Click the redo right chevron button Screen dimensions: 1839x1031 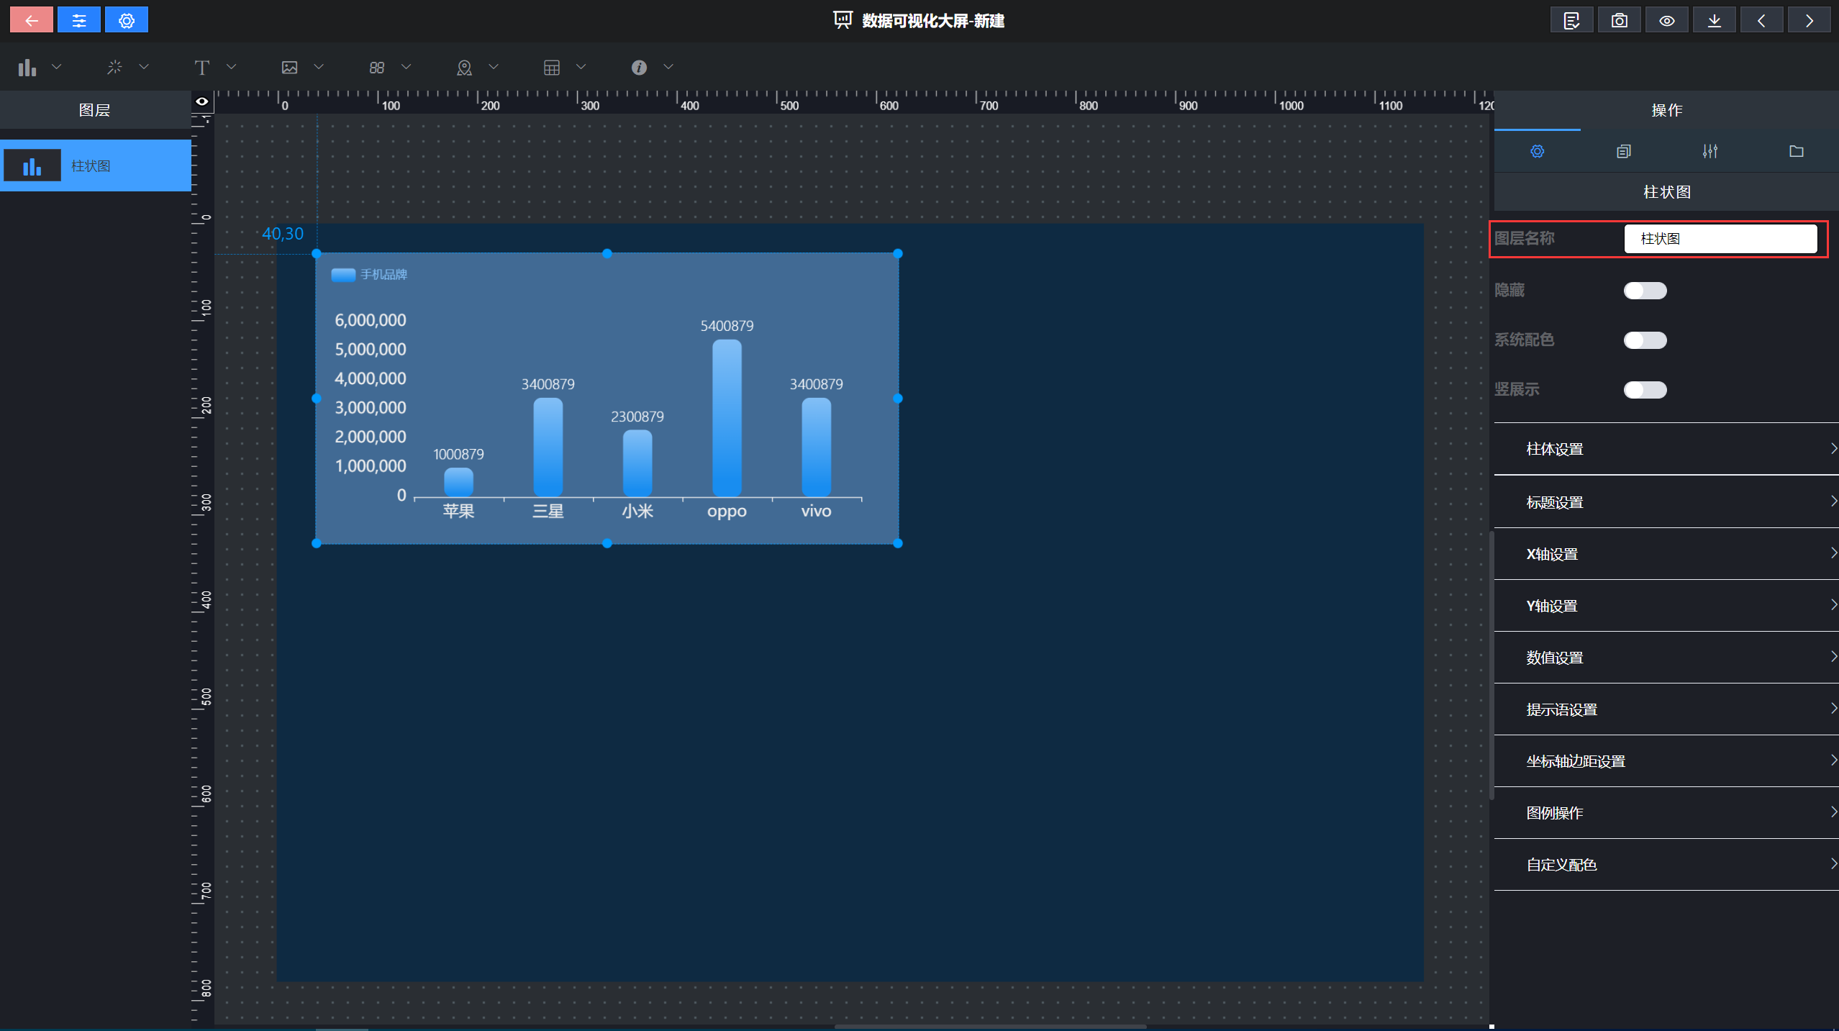point(1809,20)
